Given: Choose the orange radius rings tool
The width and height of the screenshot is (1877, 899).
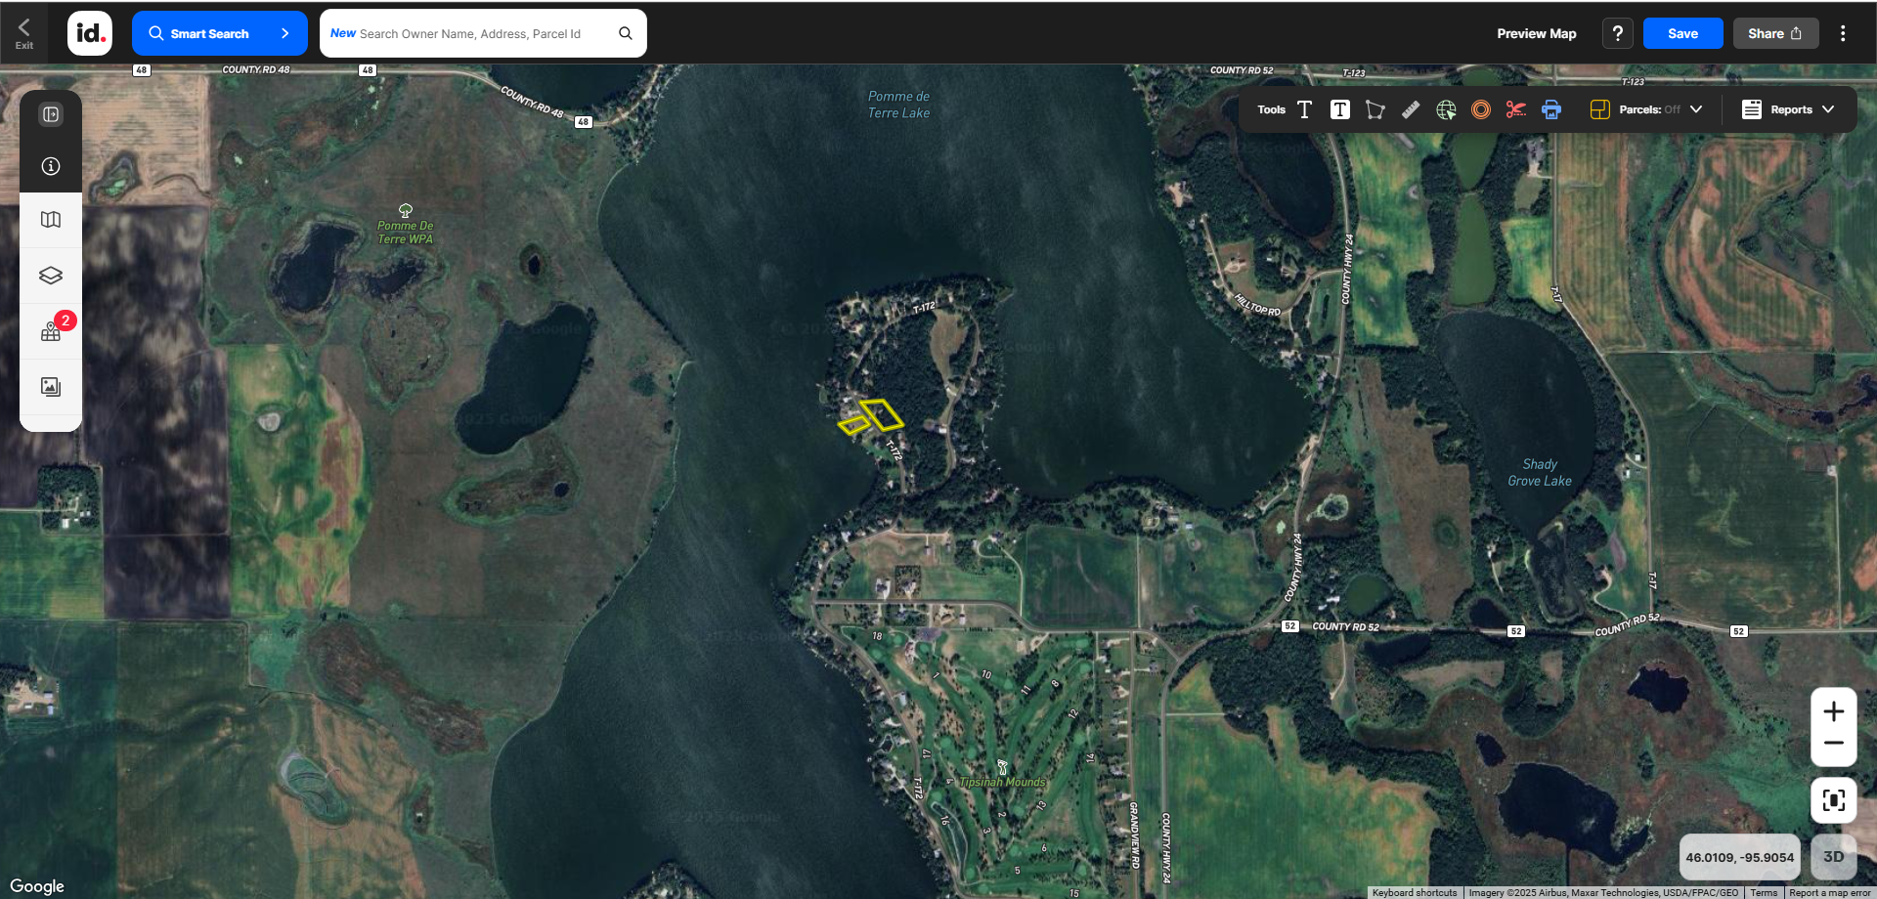Looking at the screenshot, I should tap(1481, 109).
